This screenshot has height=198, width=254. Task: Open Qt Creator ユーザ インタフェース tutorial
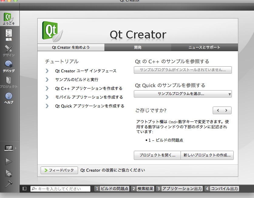click(x=86, y=71)
